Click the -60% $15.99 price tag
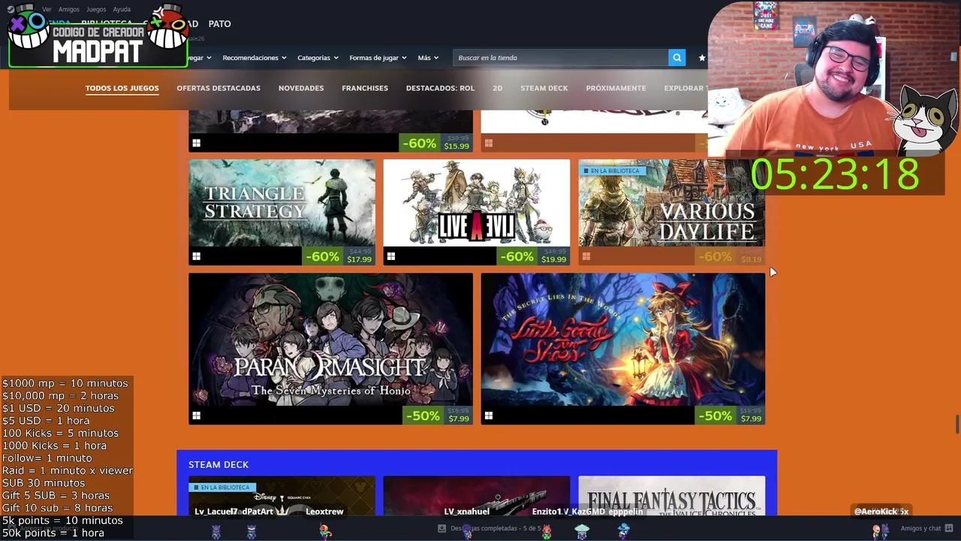Screen dimensions: 961x541 (x=436, y=143)
